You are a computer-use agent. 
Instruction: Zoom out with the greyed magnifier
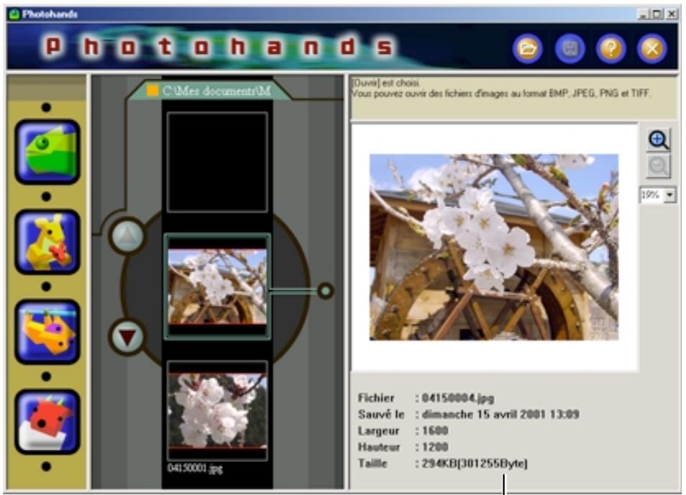point(659,166)
